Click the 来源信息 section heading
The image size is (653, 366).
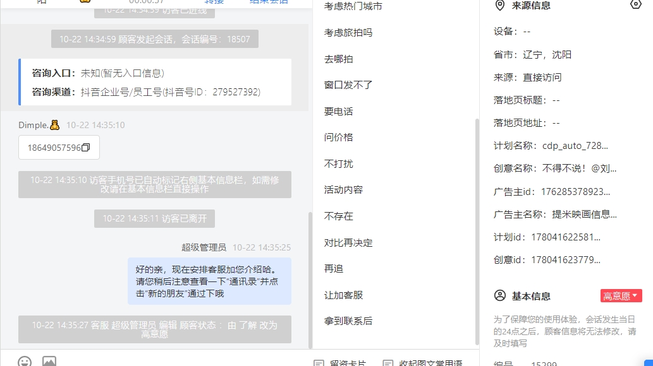click(531, 6)
